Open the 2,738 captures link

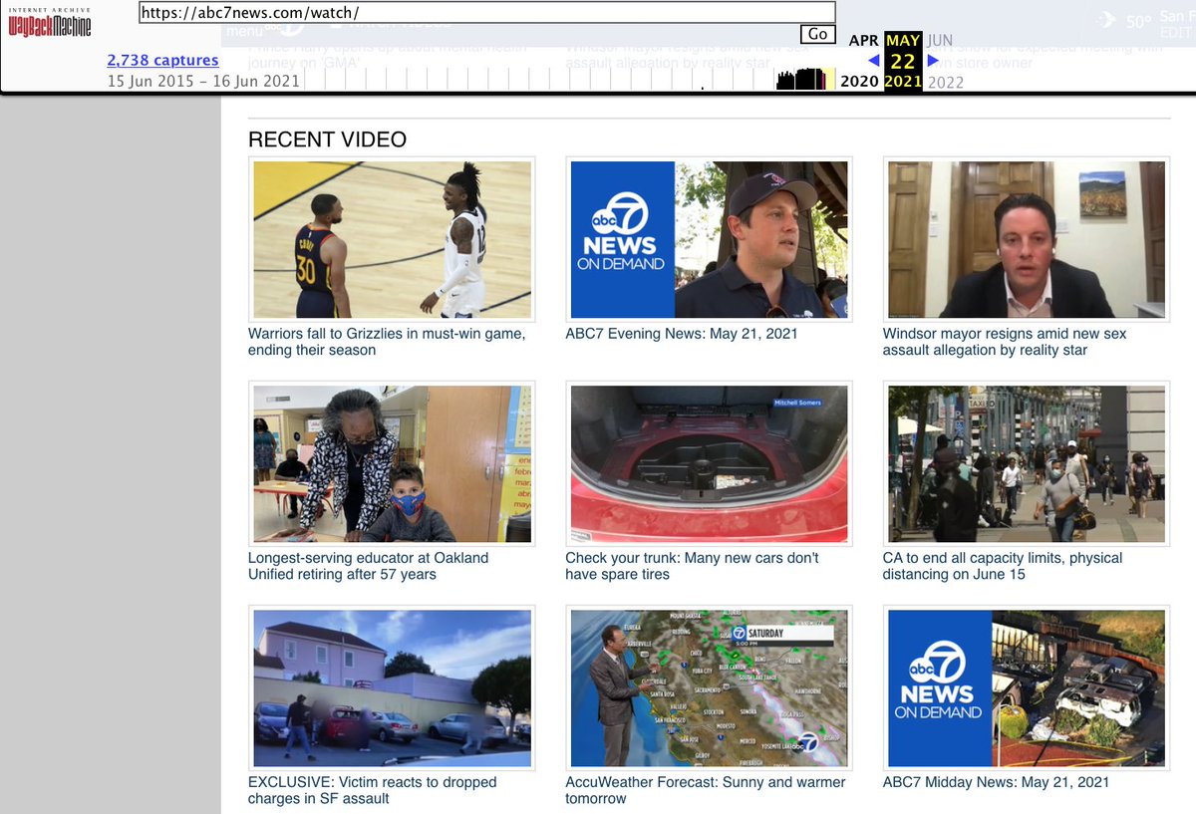click(x=162, y=60)
